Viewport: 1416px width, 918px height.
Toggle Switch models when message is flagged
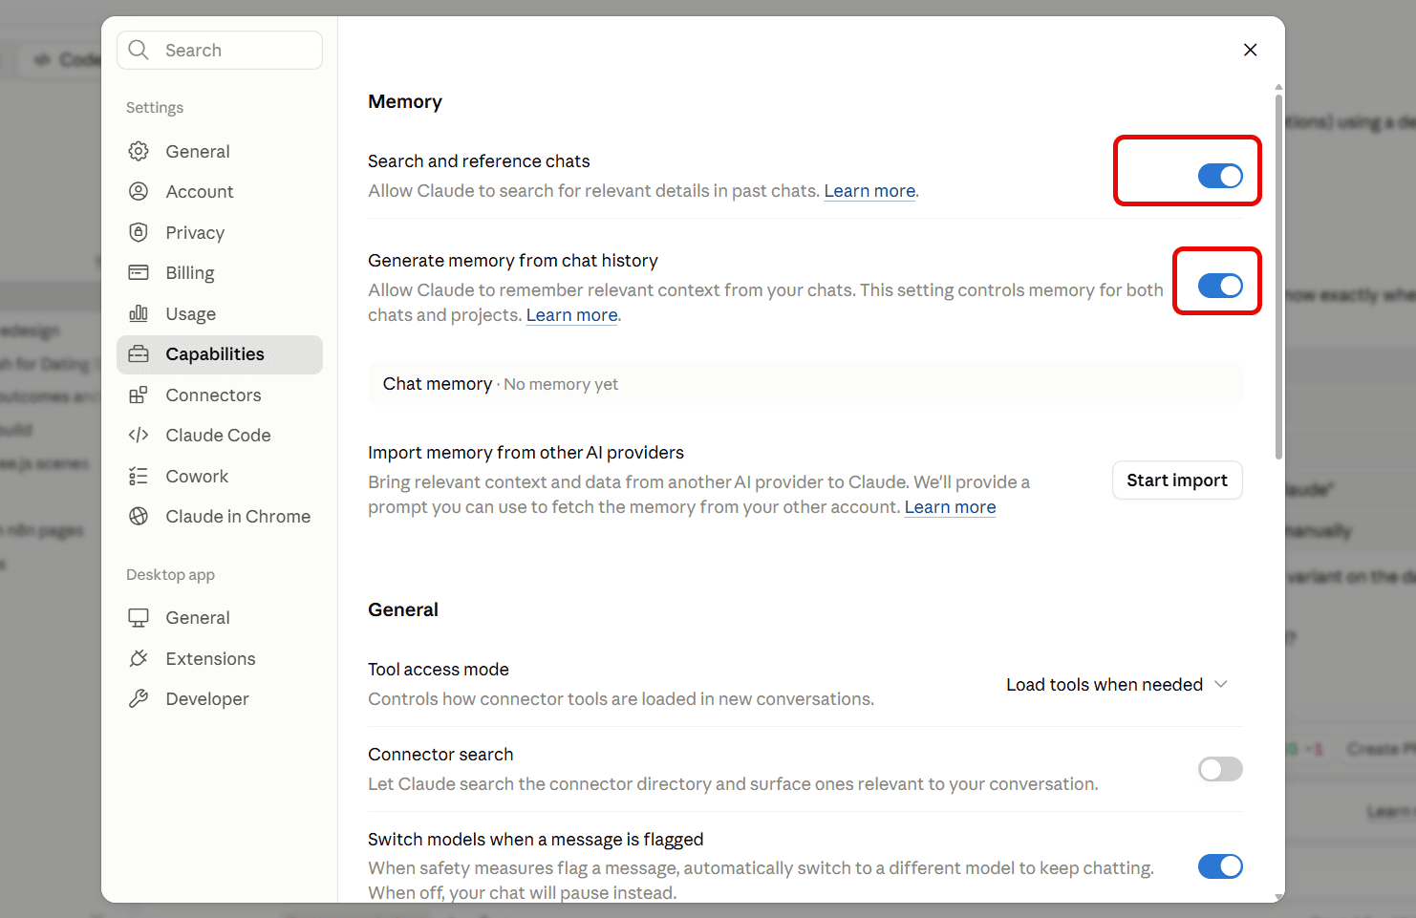tap(1220, 866)
